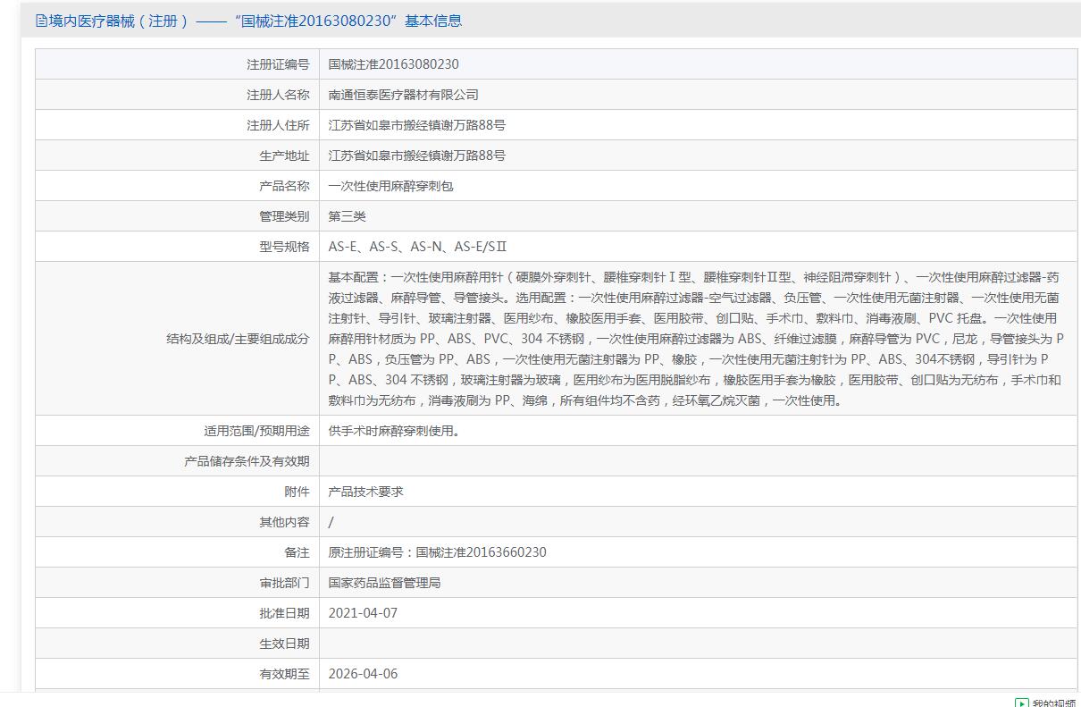Click the 备注 original registration number value
Screen dimensions: 1081x707
[x=438, y=552]
